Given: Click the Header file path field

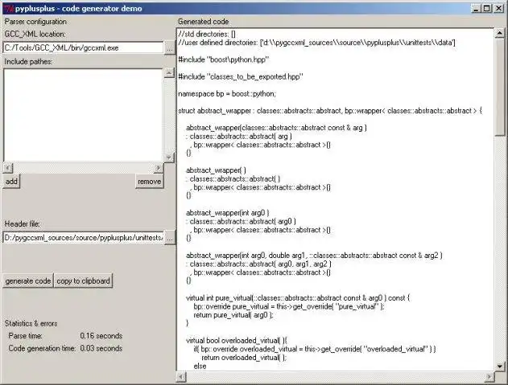Looking at the screenshot, I should (83, 238).
